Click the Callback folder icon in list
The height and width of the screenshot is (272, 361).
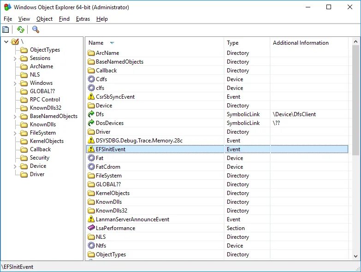click(x=91, y=71)
